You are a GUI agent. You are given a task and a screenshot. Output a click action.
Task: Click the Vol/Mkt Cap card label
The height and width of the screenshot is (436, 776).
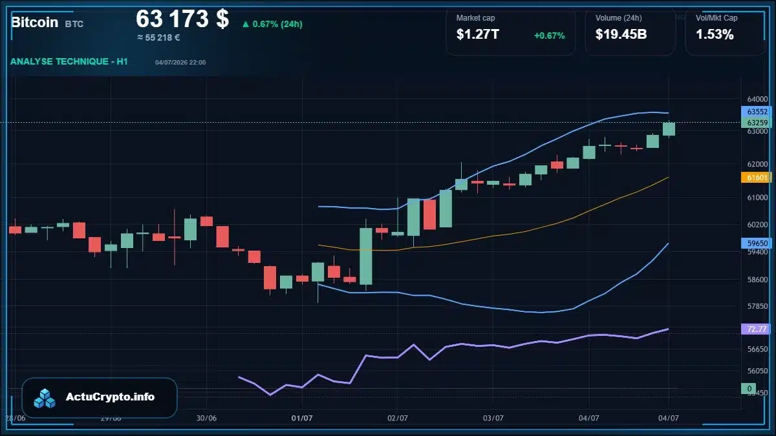click(717, 18)
